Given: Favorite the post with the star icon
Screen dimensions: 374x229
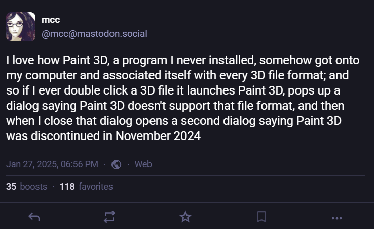Looking at the screenshot, I should pos(185,217).
